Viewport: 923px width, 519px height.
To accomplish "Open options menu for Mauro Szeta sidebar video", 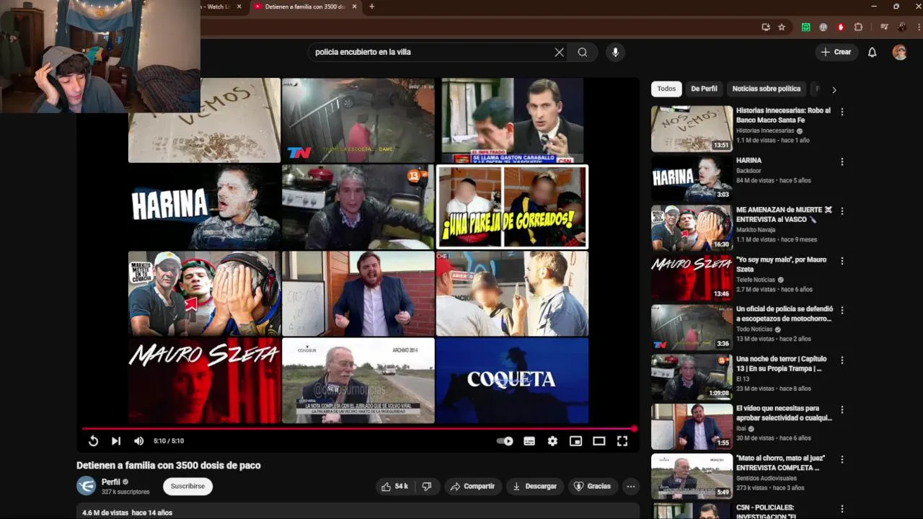I will [842, 261].
